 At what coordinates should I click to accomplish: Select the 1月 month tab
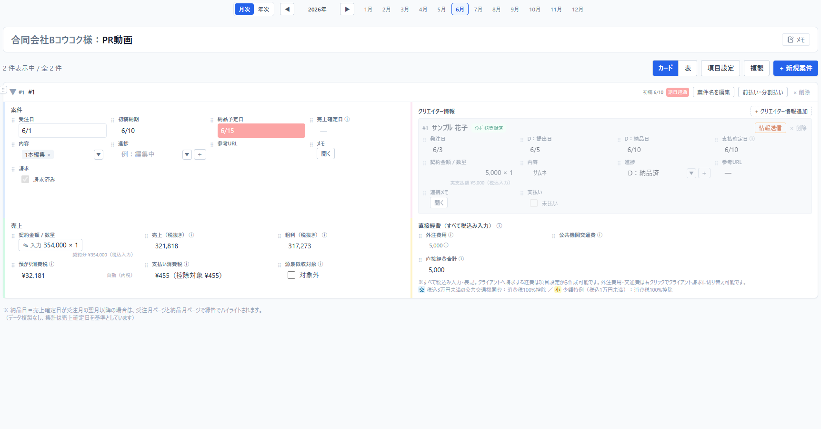tap(368, 9)
